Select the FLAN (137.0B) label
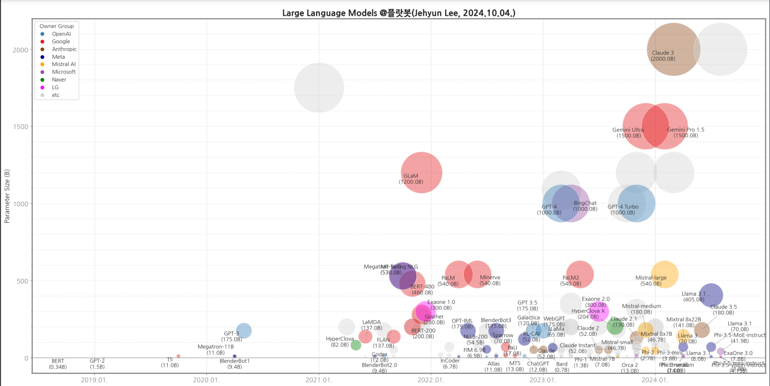Viewport: 770px width, 386px height. click(x=383, y=343)
